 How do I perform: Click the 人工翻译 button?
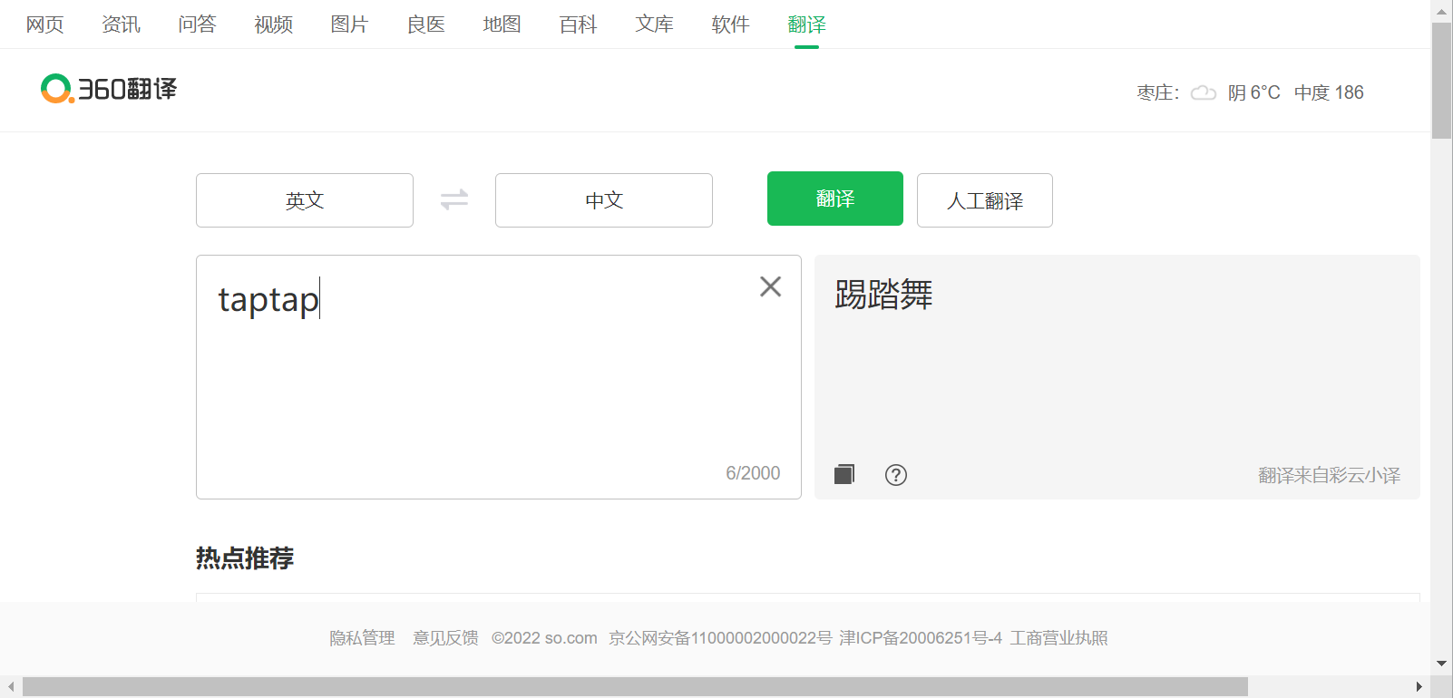[x=985, y=200]
